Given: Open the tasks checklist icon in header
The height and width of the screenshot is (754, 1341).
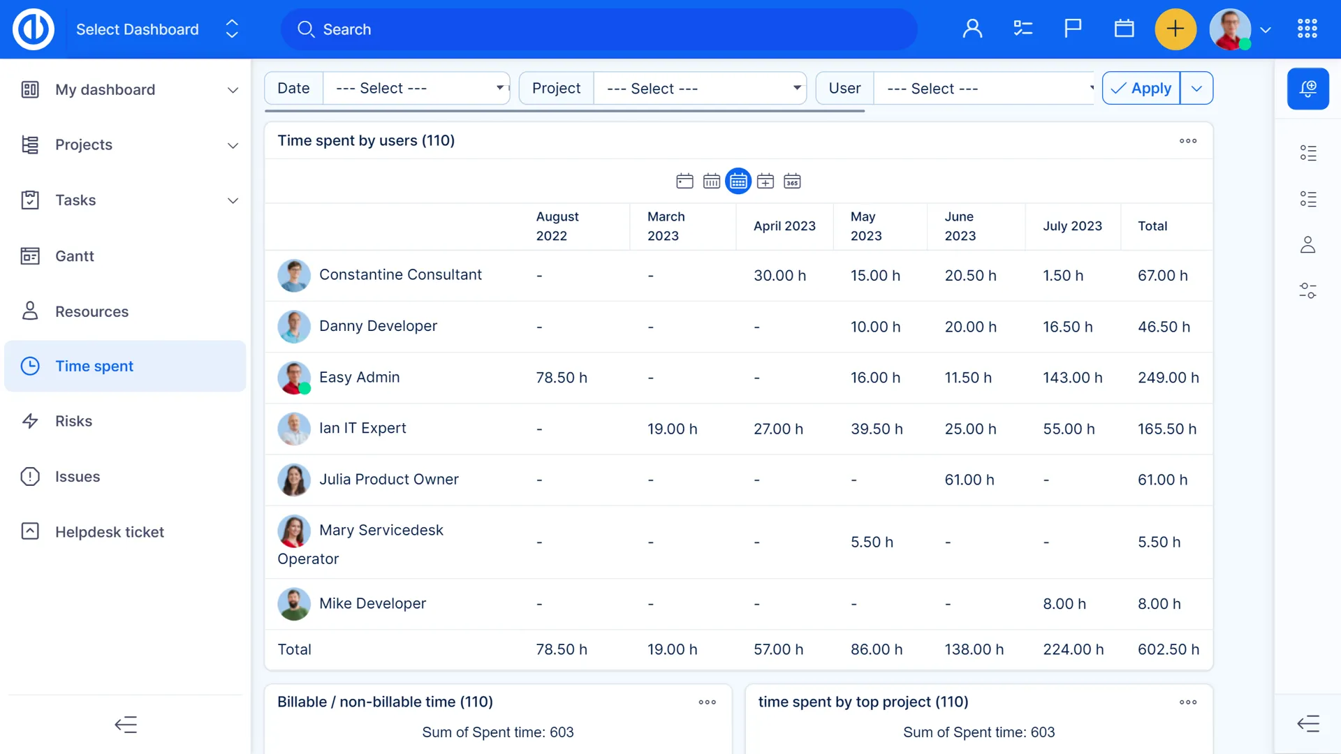Looking at the screenshot, I should (1023, 29).
